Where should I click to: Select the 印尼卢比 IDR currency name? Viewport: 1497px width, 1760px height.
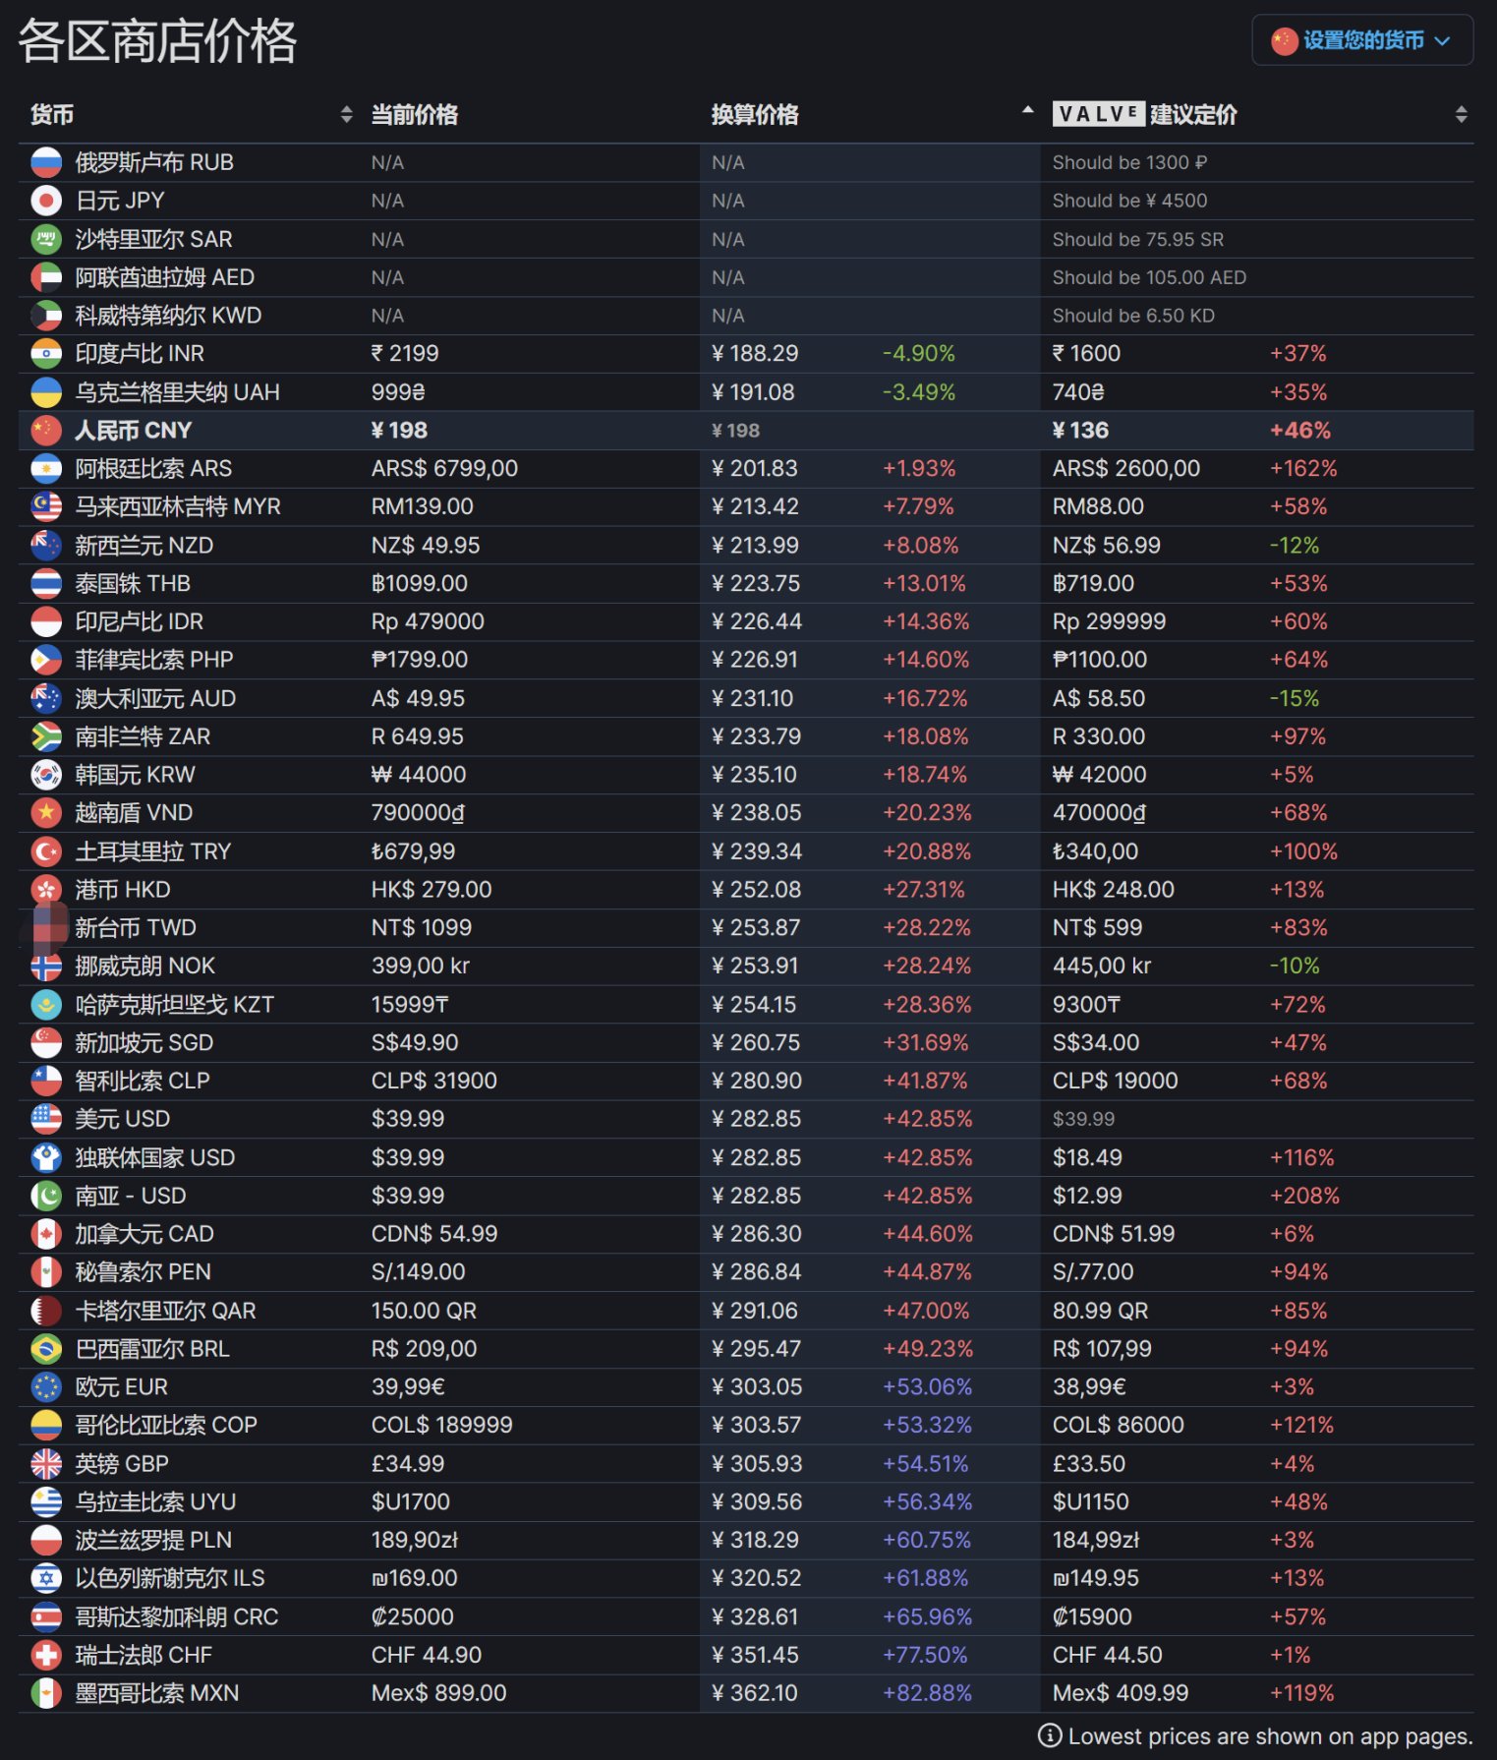(140, 621)
